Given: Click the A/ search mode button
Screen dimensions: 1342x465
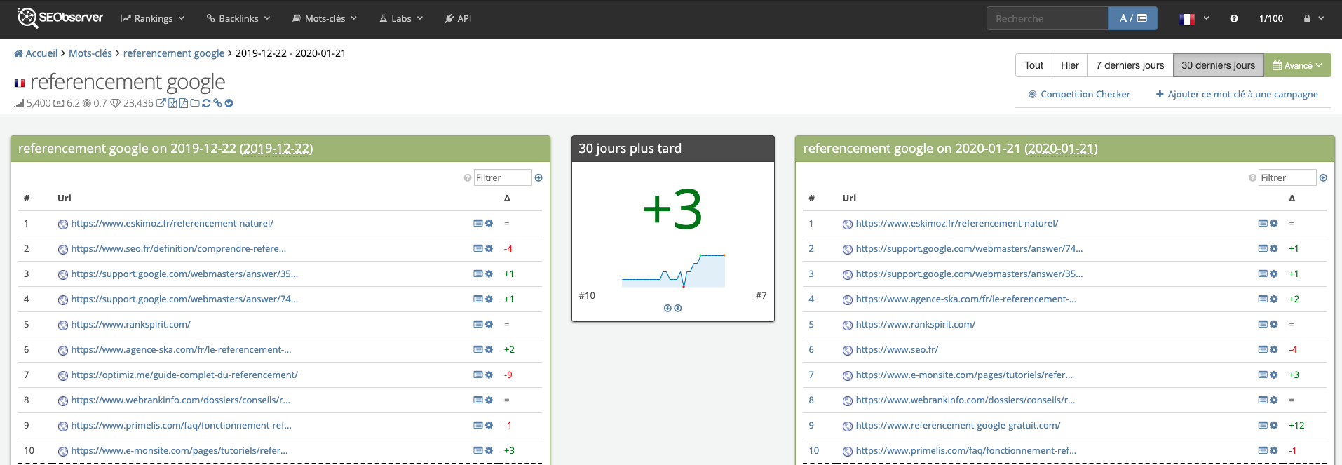Looking at the screenshot, I should click(1132, 18).
